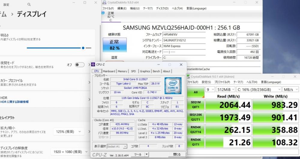The height and width of the screenshot is (159, 300).
Task: Click the CPU-Z Tools button
Action: (x=138, y=155)
